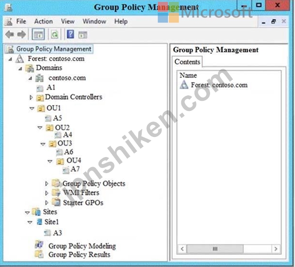This screenshot has width=295, height=267.
Task: Toggle the Show/Hide Action Pane icon
Action: coord(83,35)
